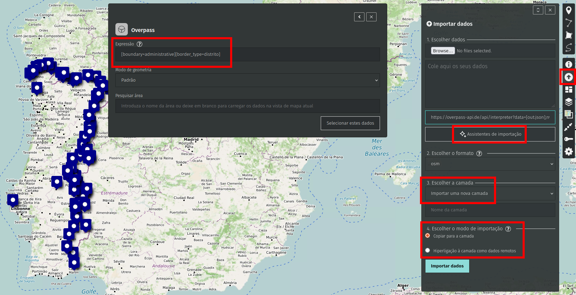
Task: Focus the Nome da camada field
Action: (x=490, y=210)
